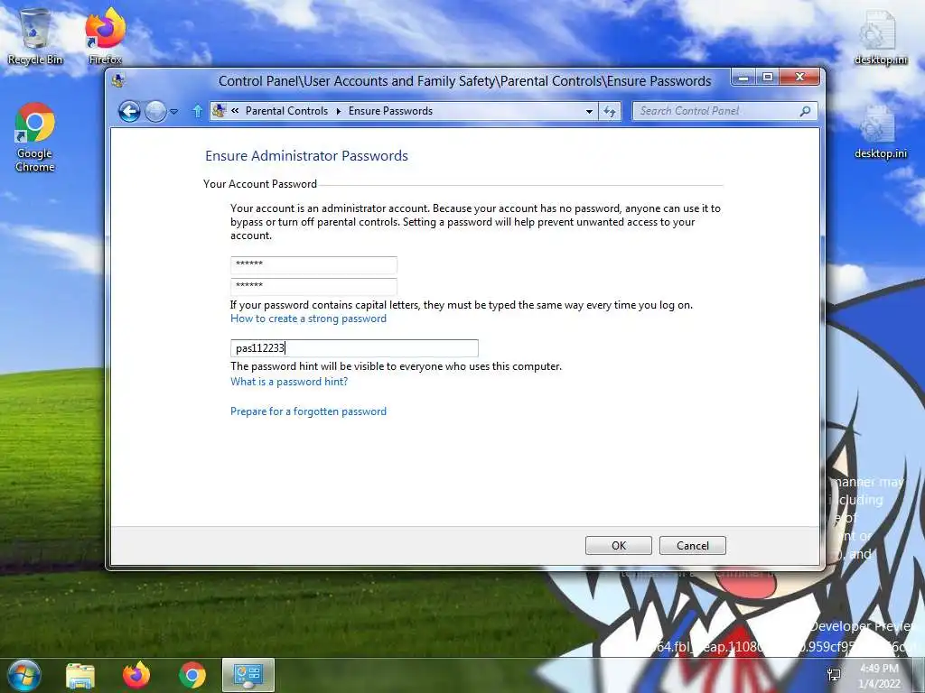This screenshot has height=693, width=925.
Task: Click the Back navigation arrow
Action: [129, 111]
